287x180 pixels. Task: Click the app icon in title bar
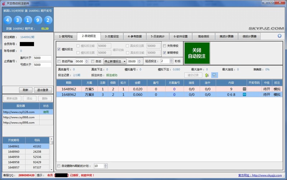[x=3, y=3]
